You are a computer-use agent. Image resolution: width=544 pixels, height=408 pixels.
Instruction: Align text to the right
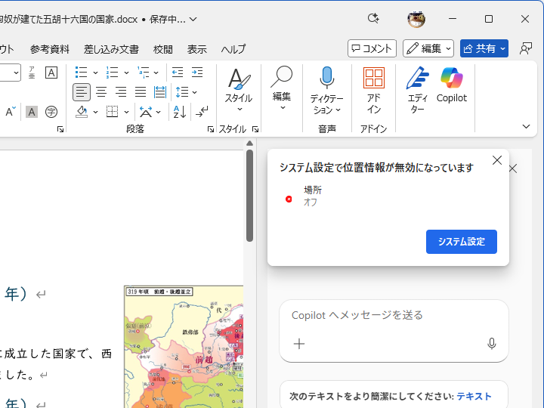point(121,92)
